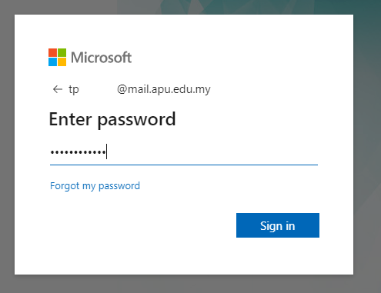Click the masked password dots
This screenshot has height=293, width=381.
pyautogui.click(x=78, y=152)
